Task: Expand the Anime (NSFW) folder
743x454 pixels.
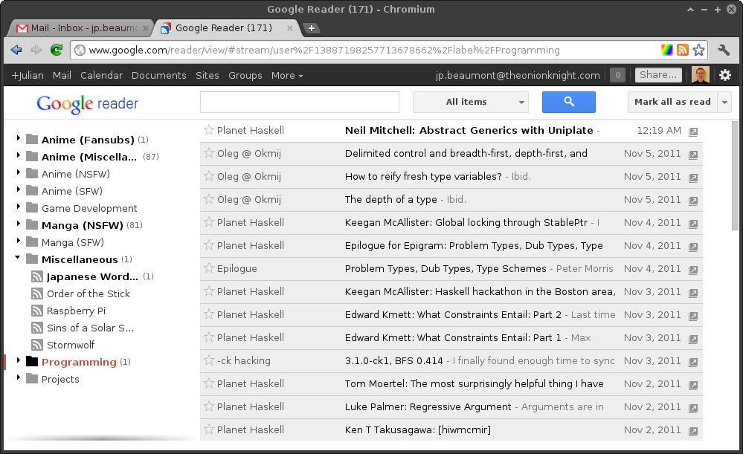Action: 18,172
